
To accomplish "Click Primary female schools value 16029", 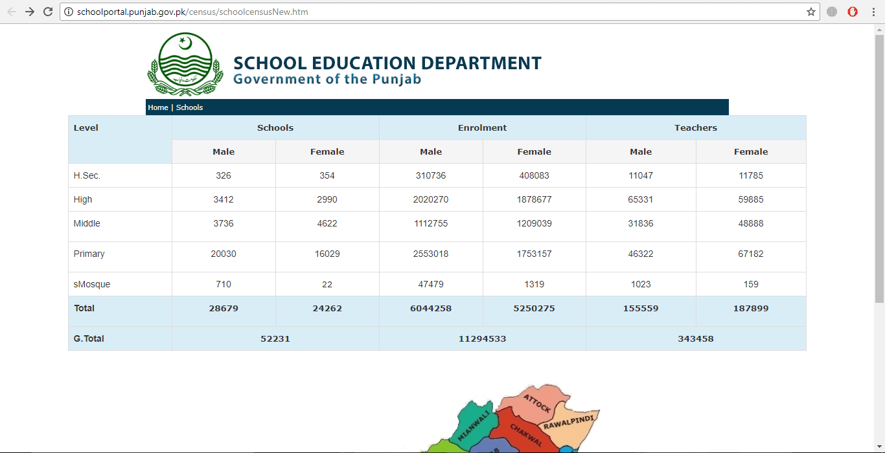I will pyautogui.click(x=327, y=254).
